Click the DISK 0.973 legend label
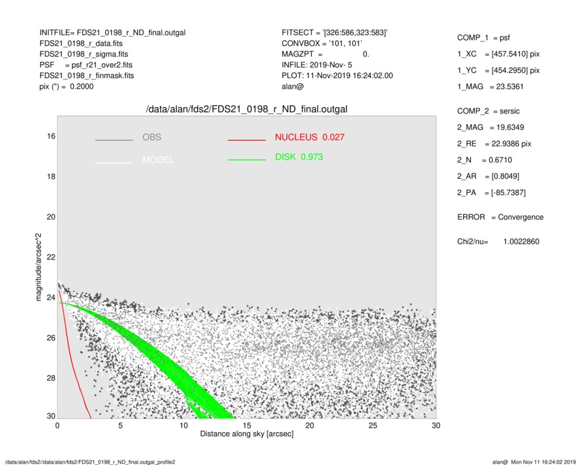The width and height of the screenshot is (582, 465). (299, 157)
